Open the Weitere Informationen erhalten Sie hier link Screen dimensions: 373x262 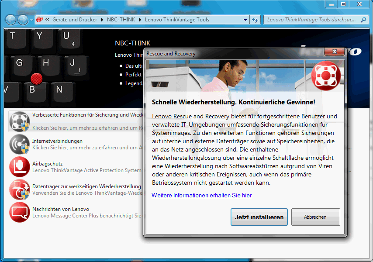(201, 196)
